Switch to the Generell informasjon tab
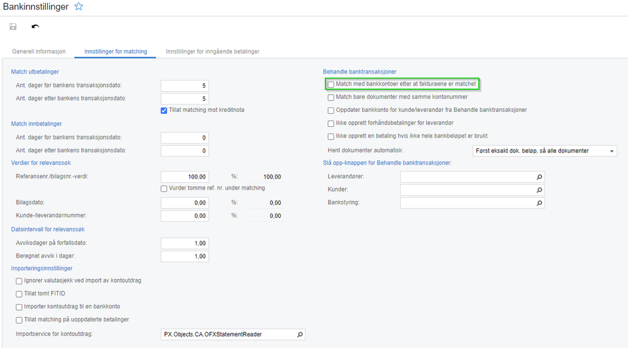This screenshot has width=628, height=348. pyautogui.click(x=39, y=52)
